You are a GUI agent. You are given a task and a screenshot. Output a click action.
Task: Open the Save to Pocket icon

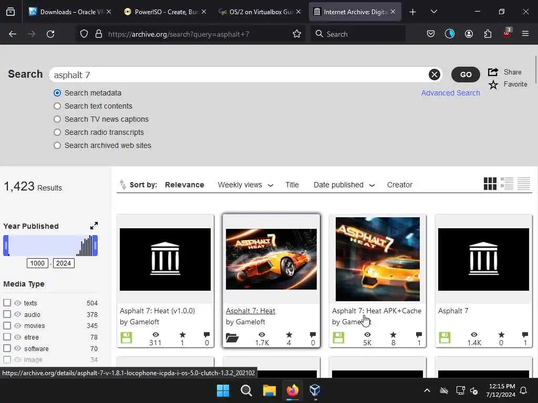pos(431,34)
